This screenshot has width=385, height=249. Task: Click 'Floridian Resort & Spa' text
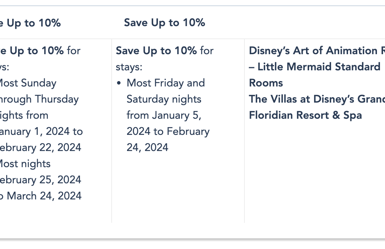[x=305, y=115]
